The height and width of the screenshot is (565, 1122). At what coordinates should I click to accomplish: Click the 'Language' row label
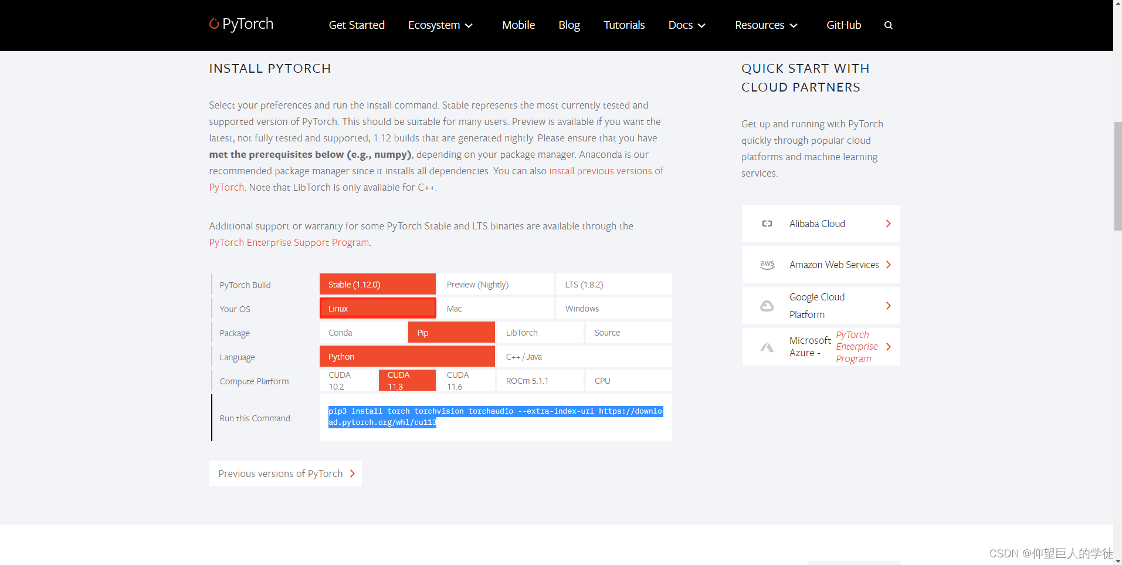click(x=237, y=357)
